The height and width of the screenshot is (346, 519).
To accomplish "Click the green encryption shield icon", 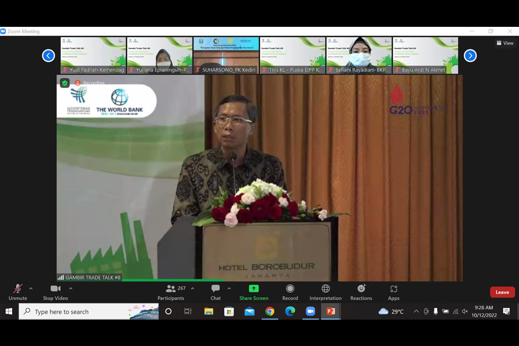I will (x=64, y=83).
